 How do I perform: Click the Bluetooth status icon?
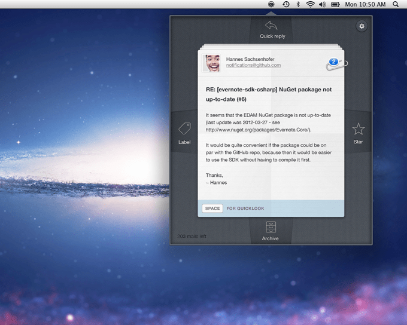click(x=298, y=4)
